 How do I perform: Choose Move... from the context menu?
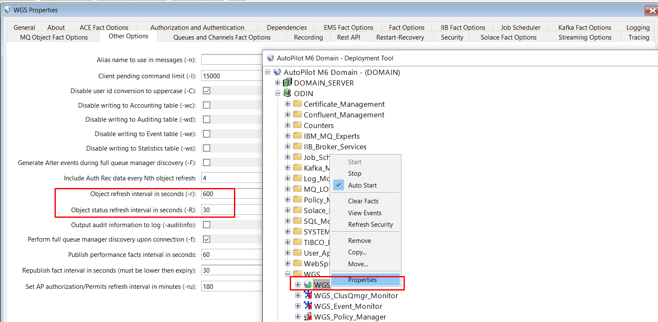(x=366, y=264)
